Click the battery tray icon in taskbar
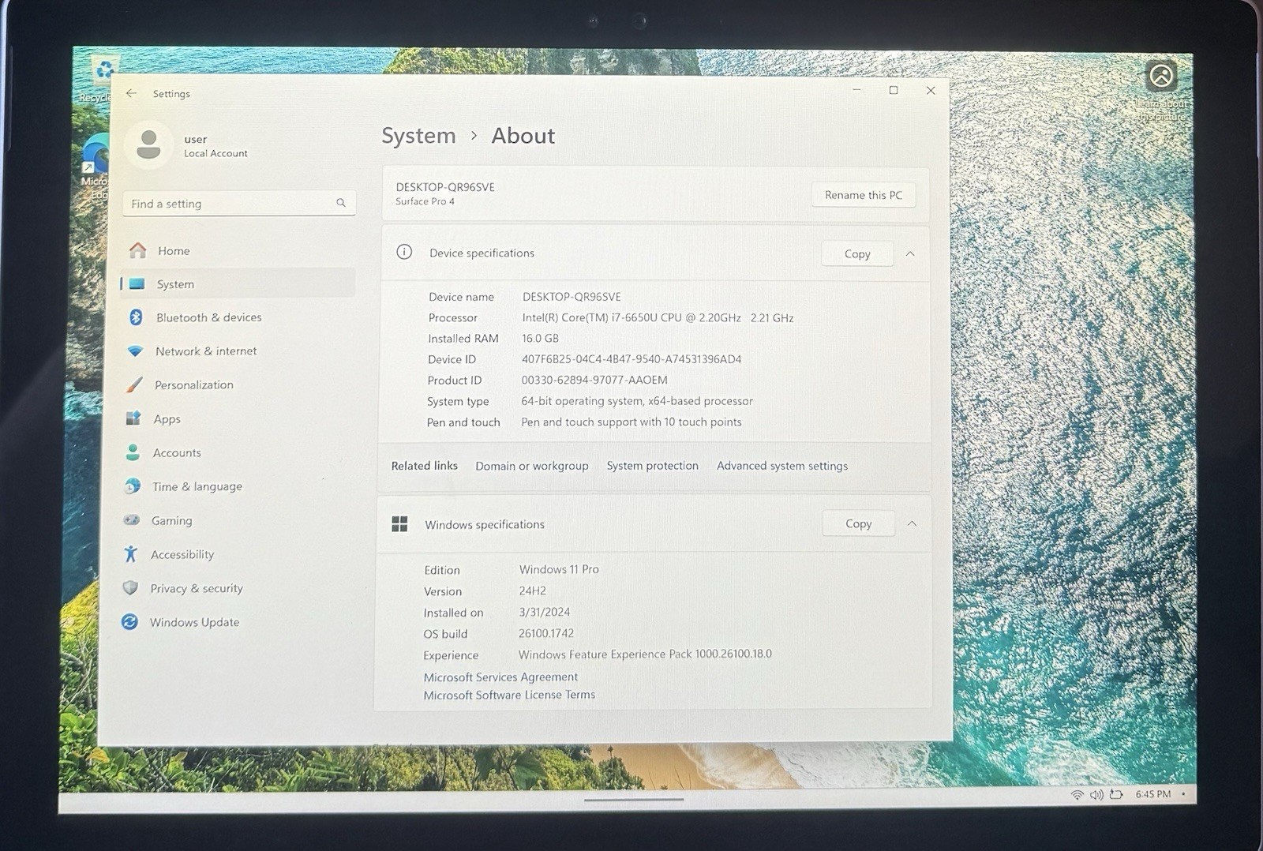 pyautogui.click(x=1116, y=794)
